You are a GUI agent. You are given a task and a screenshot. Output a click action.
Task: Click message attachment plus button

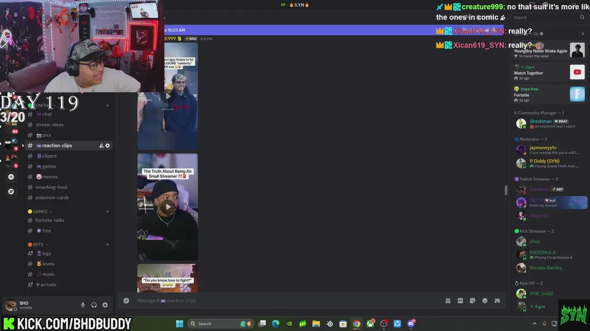tap(126, 301)
